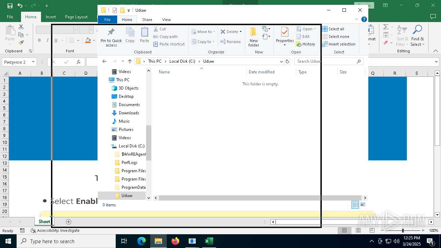The height and width of the screenshot is (248, 441).
Task: Open the Move to dropdown
Action: [x=203, y=32]
